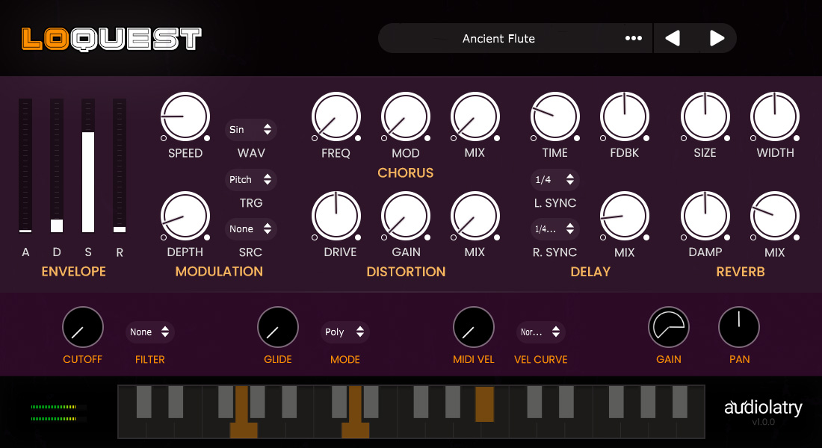Click the Chorus MIX knob
The height and width of the screenshot is (448, 822).
pyautogui.click(x=475, y=116)
